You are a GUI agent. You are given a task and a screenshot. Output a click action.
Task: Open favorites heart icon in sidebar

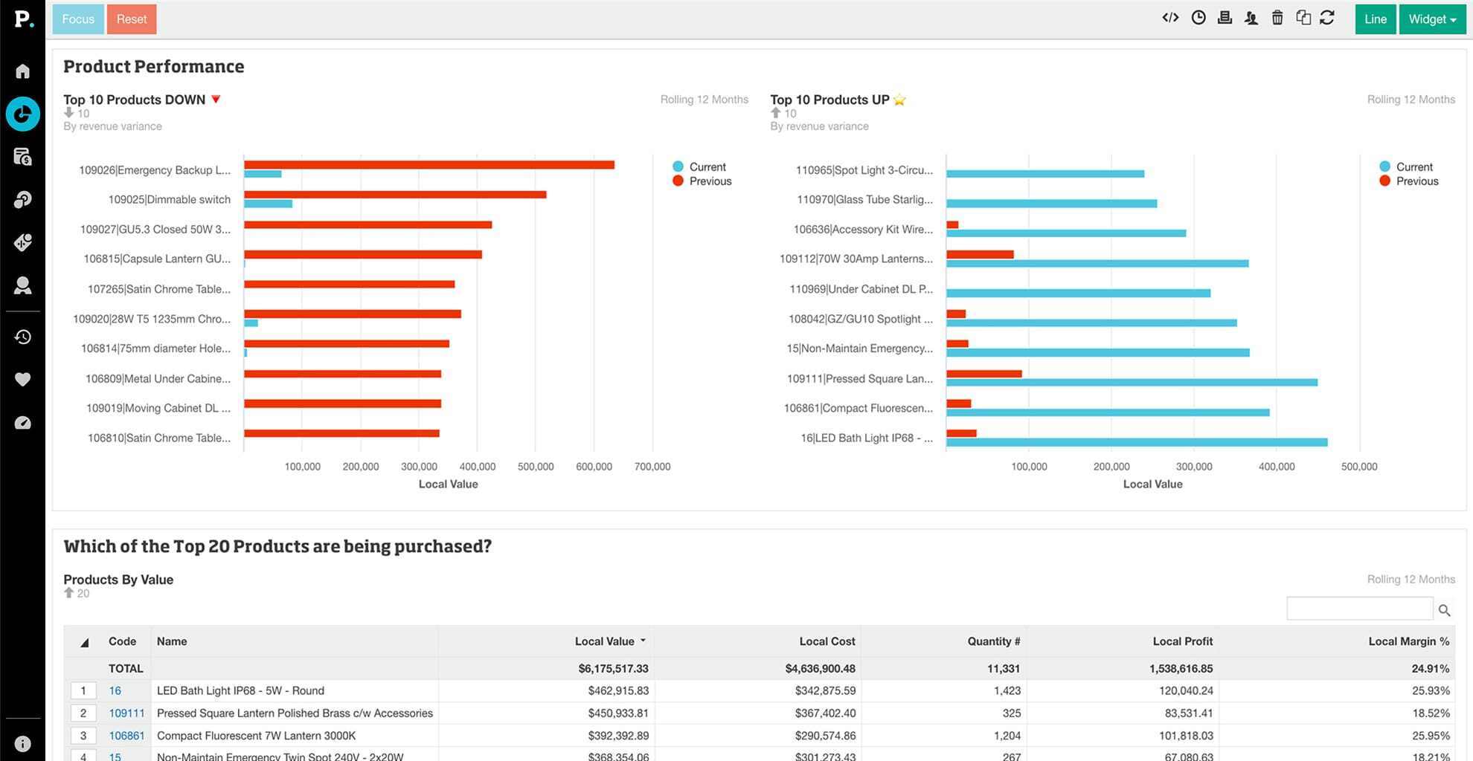(23, 380)
